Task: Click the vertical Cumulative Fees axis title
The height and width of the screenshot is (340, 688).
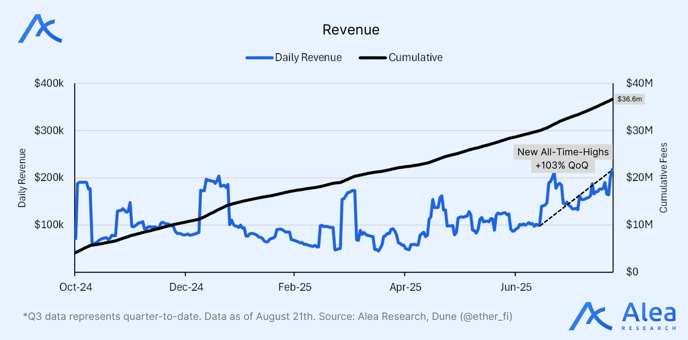Action: (x=663, y=178)
